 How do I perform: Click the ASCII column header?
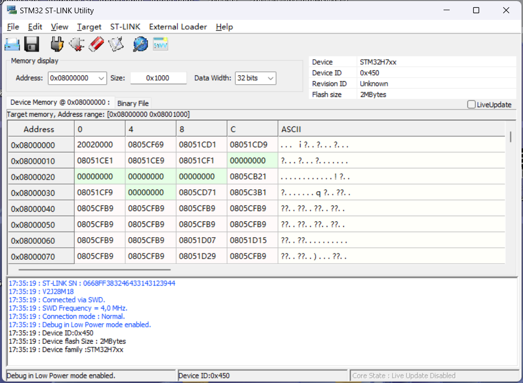coord(391,129)
